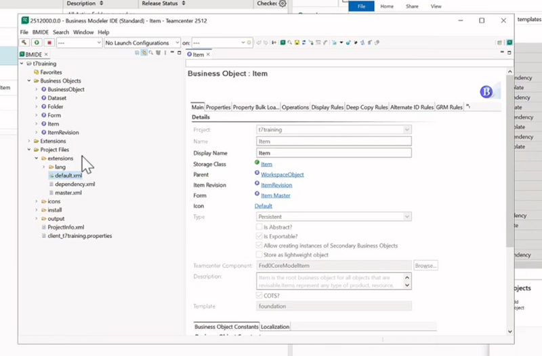Click the Browse... button
The width and height of the screenshot is (542, 356).
[x=425, y=265]
